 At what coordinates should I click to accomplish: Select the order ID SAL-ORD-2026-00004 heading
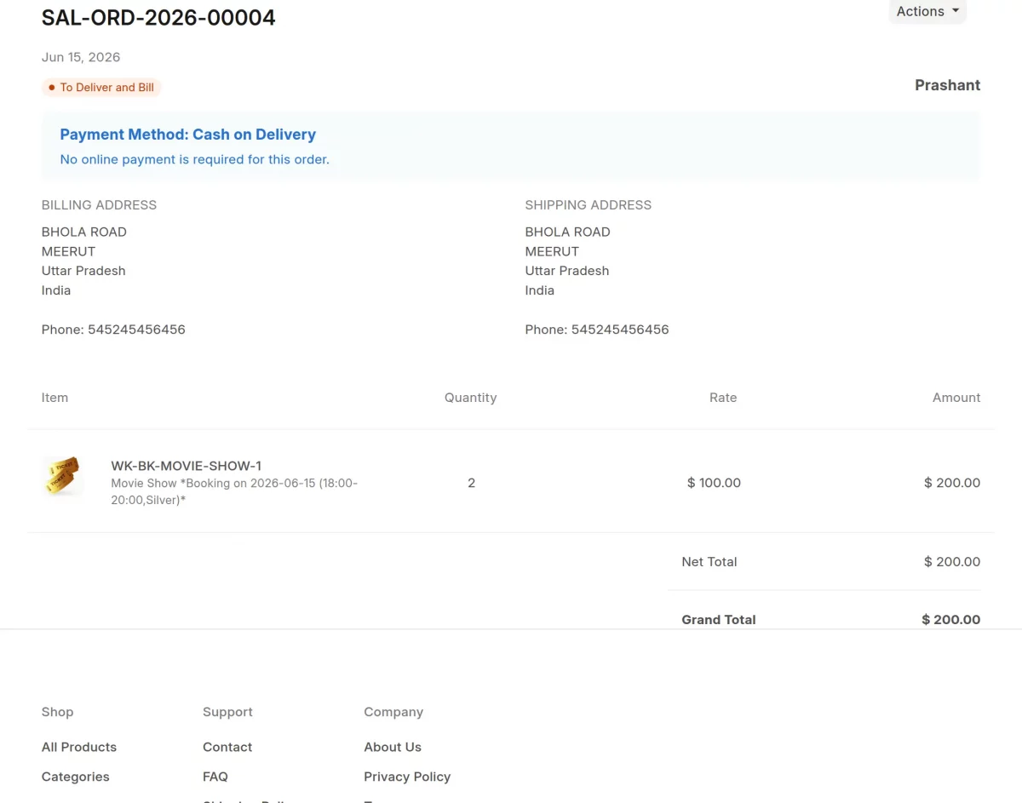[158, 18]
